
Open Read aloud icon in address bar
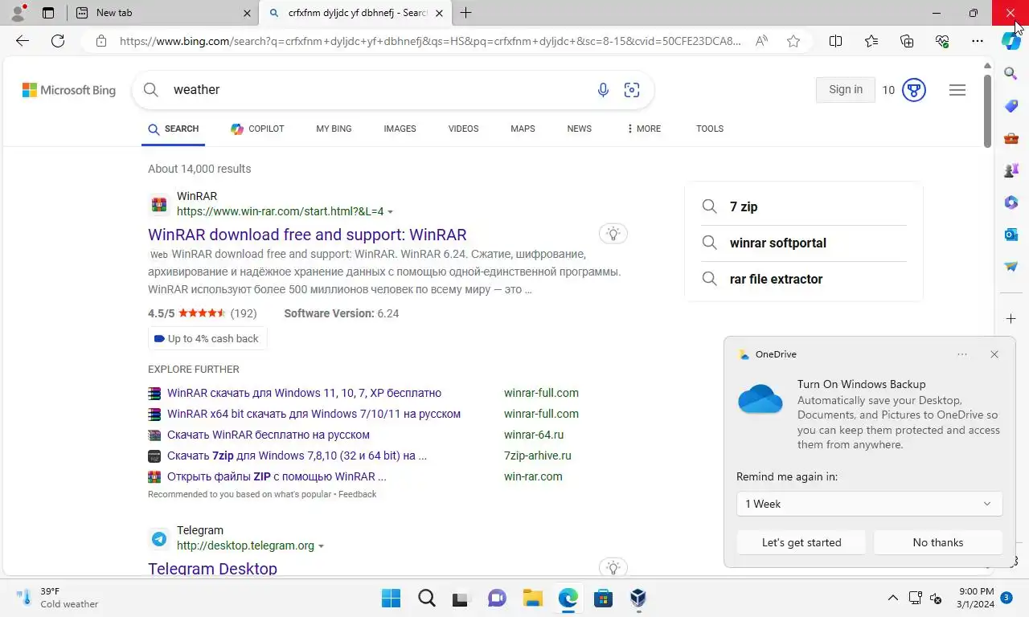click(x=761, y=41)
